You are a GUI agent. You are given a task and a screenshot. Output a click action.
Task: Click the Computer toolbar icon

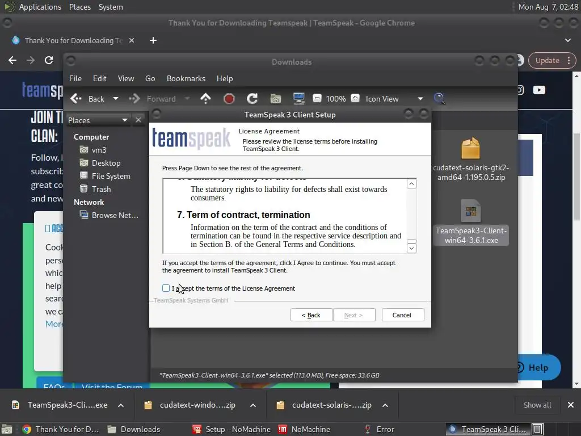(x=298, y=98)
